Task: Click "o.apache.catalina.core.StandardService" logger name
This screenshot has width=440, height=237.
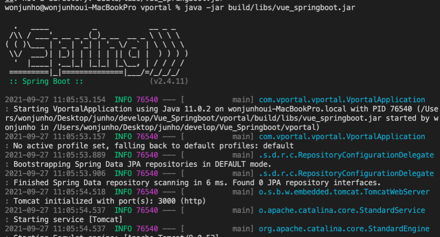Action: pyautogui.click(x=342, y=210)
